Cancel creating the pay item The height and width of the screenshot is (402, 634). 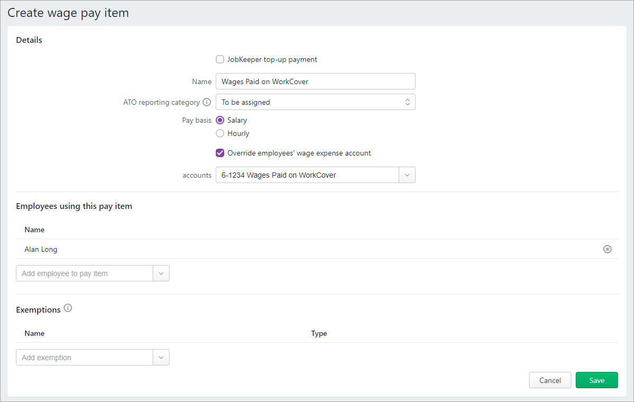550,380
